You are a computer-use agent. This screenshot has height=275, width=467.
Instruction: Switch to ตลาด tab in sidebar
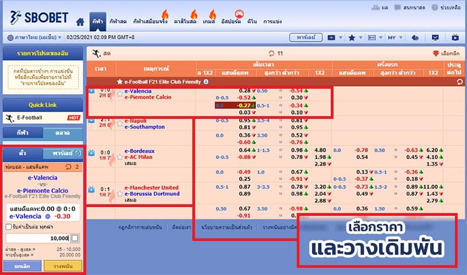62,133
